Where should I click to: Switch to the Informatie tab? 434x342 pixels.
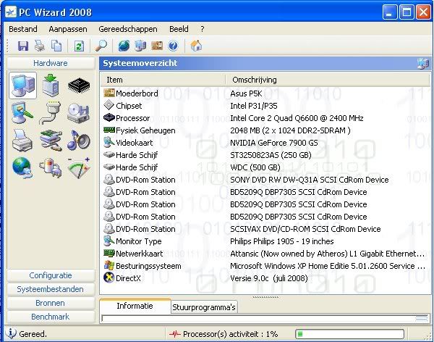coord(135,306)
